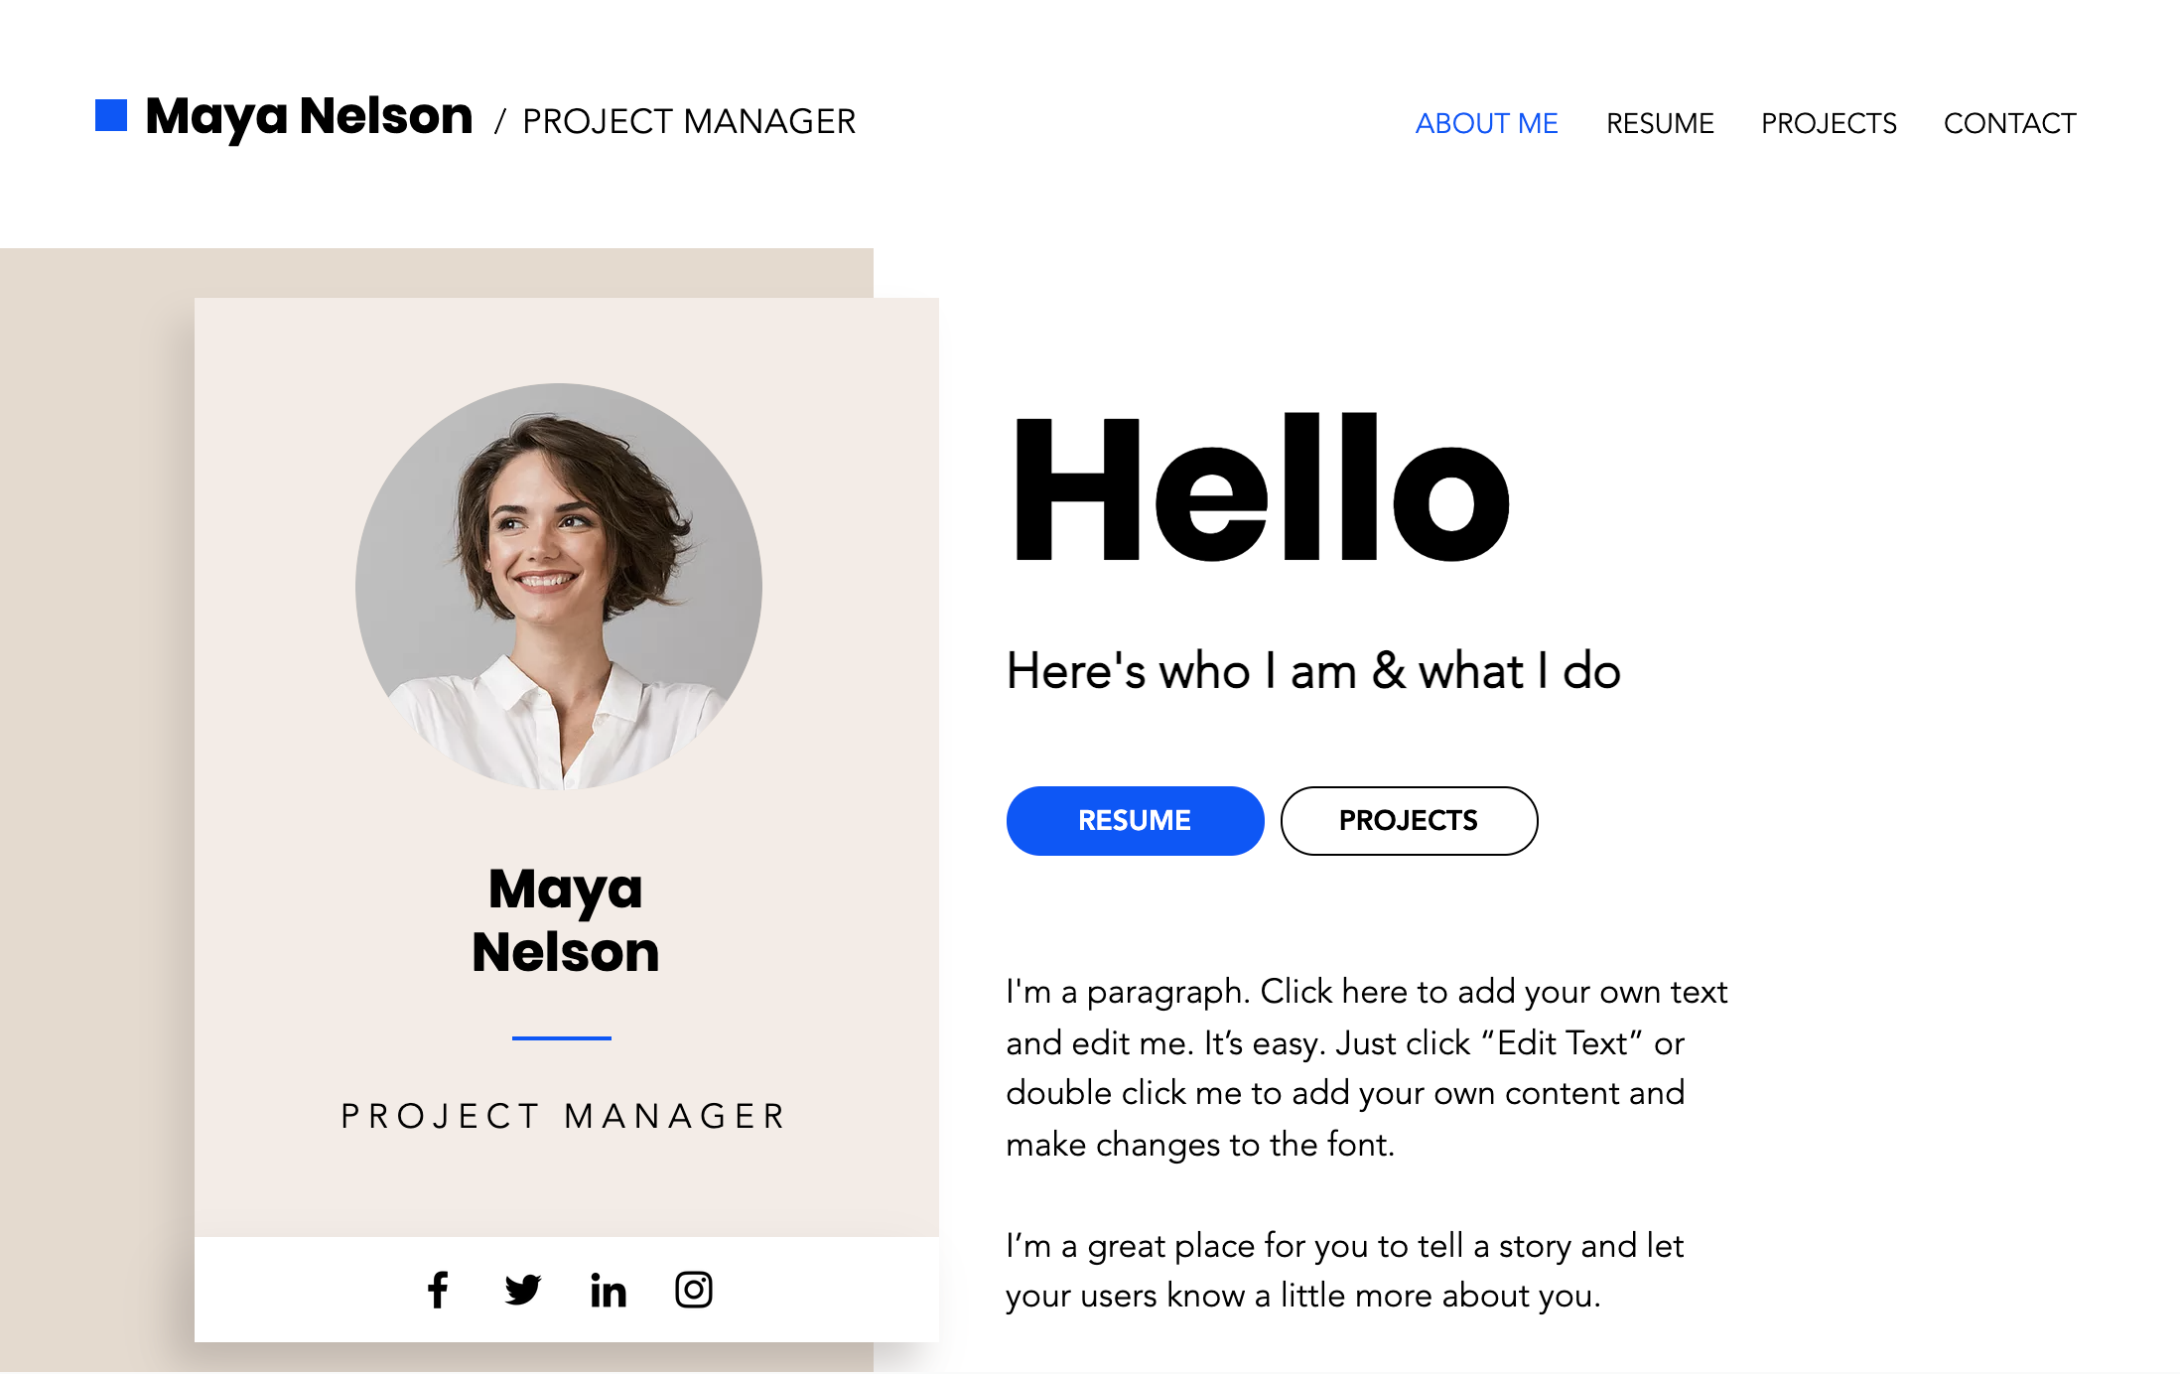
Task: Click the RESUME button in hero section
Action: click(1135, 820)
